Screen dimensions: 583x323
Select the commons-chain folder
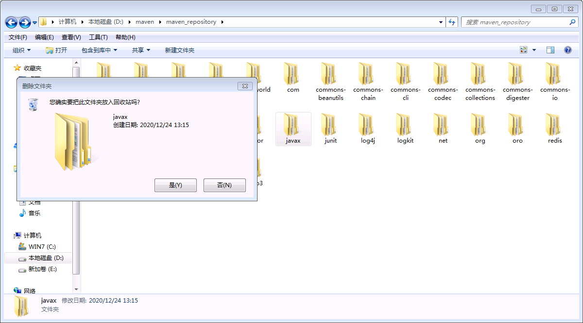click(368, 81)
